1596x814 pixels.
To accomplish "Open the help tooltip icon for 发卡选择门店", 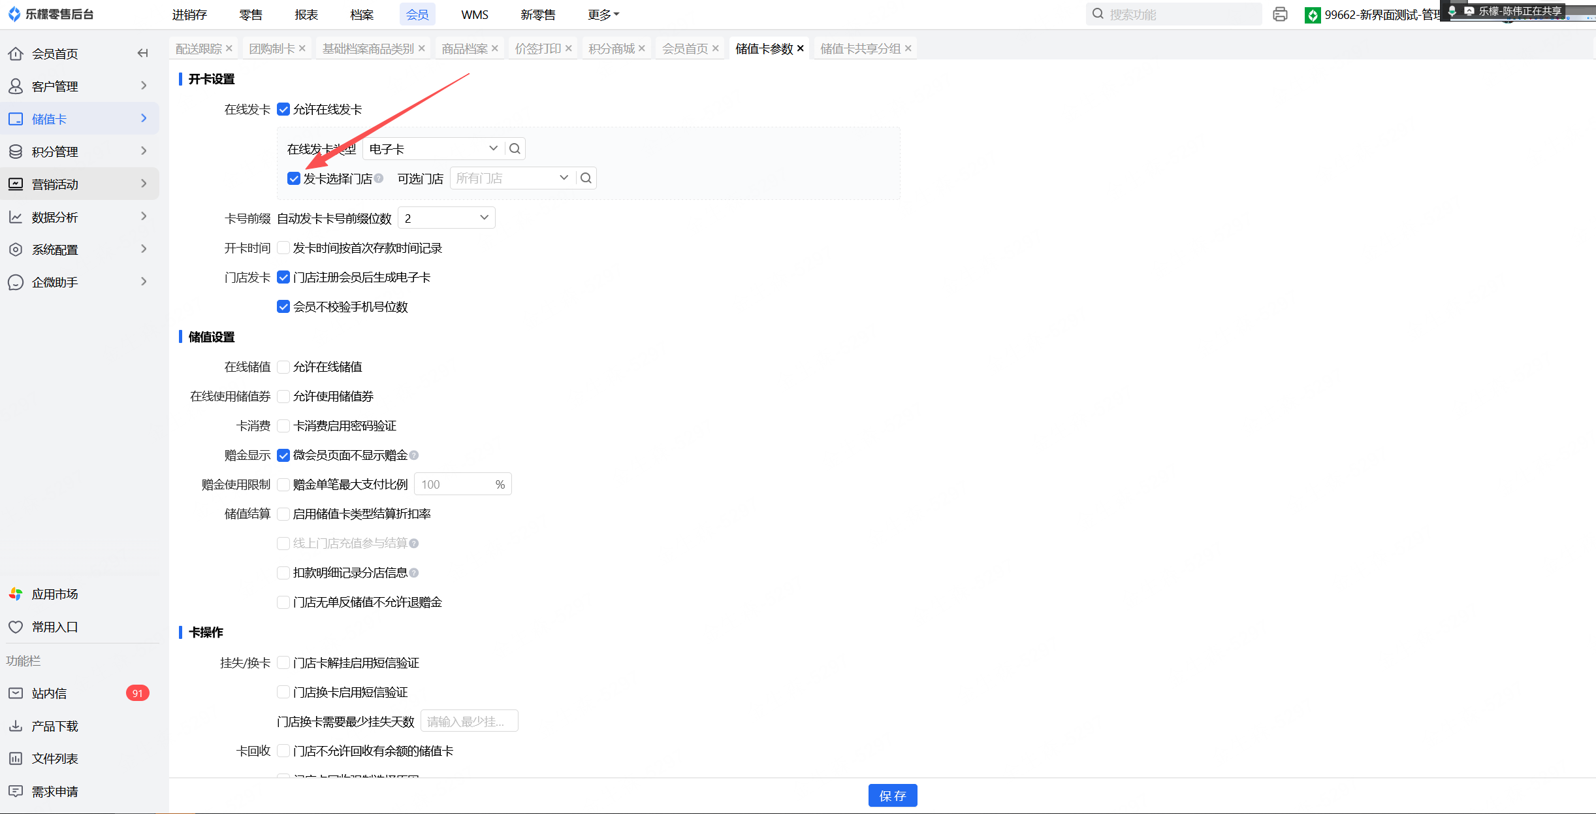I will pos(379,178).
